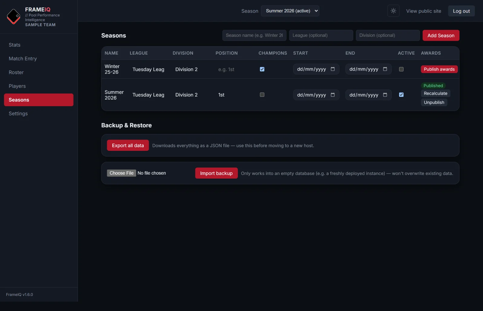Click the Import backup button
The width and height of the screenshot is (483, 311).
216,173
